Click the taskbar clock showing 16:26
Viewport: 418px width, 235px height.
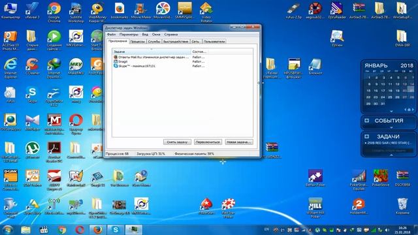coord(402,230)
